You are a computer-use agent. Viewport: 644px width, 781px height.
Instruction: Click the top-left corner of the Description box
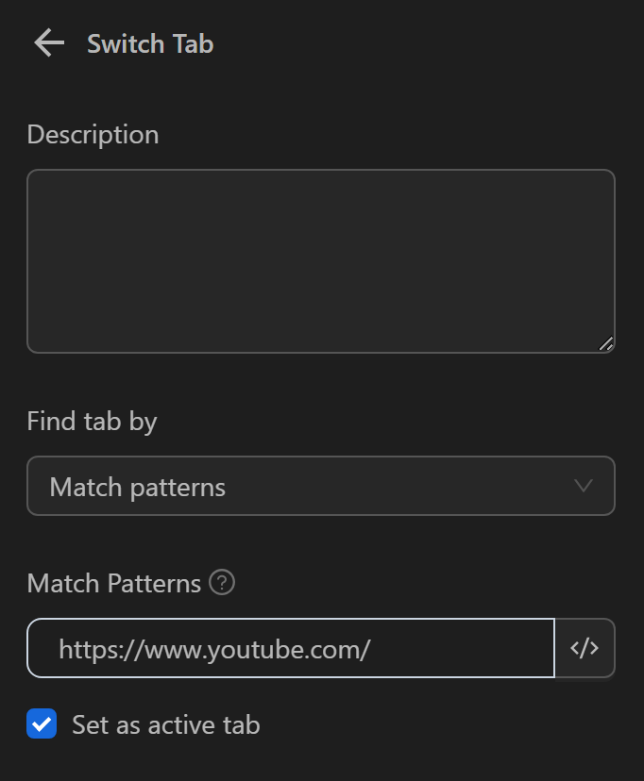point(35,177)
